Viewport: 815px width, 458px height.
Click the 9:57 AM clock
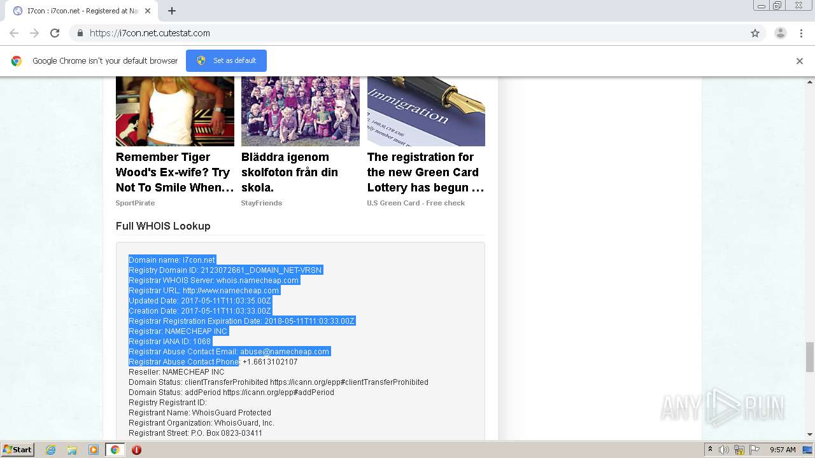(783, 450)
